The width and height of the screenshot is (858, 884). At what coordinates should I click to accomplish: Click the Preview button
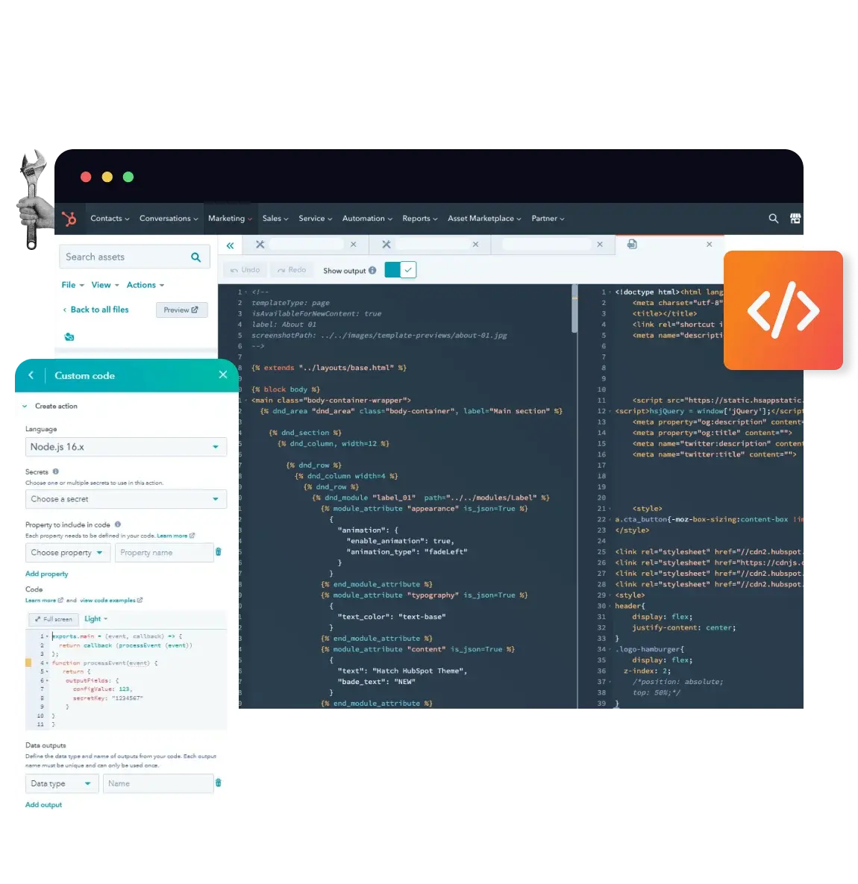coord(181,310)
